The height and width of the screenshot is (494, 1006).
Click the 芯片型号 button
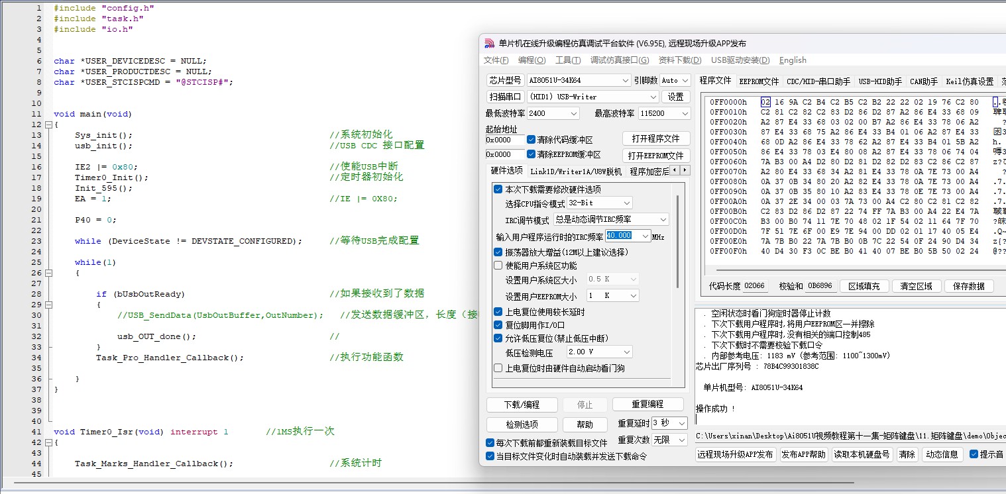tap(505, 80)
